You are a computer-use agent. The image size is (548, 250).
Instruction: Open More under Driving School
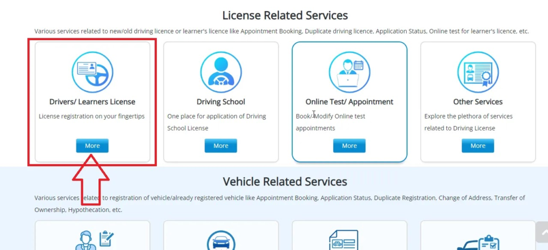pyautogui.click(x=221, y=146)
